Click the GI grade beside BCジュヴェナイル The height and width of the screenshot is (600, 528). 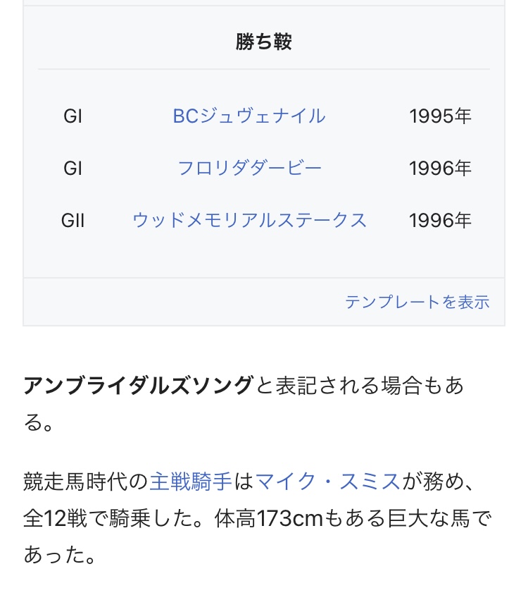pyautogui.click(x=73, y=116)
